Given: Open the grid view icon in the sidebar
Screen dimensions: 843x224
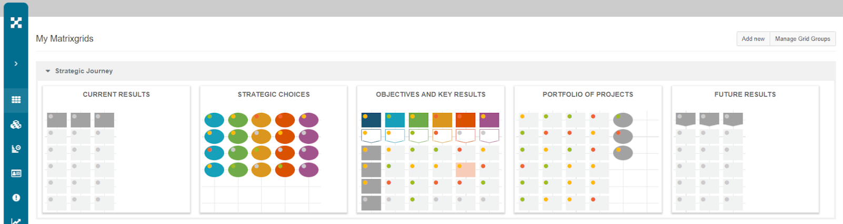Looking at the screenshot, I should [x=16, y=100].
